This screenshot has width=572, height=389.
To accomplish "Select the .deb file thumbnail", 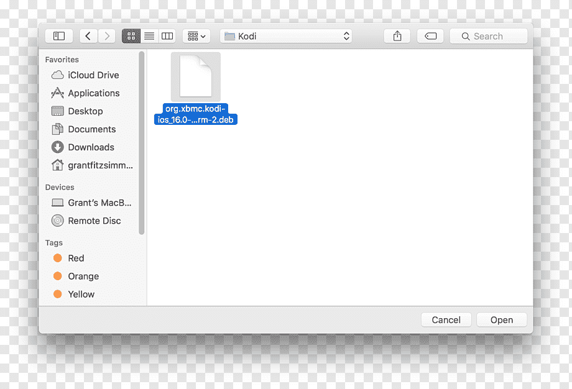I will tap(195, 76).
